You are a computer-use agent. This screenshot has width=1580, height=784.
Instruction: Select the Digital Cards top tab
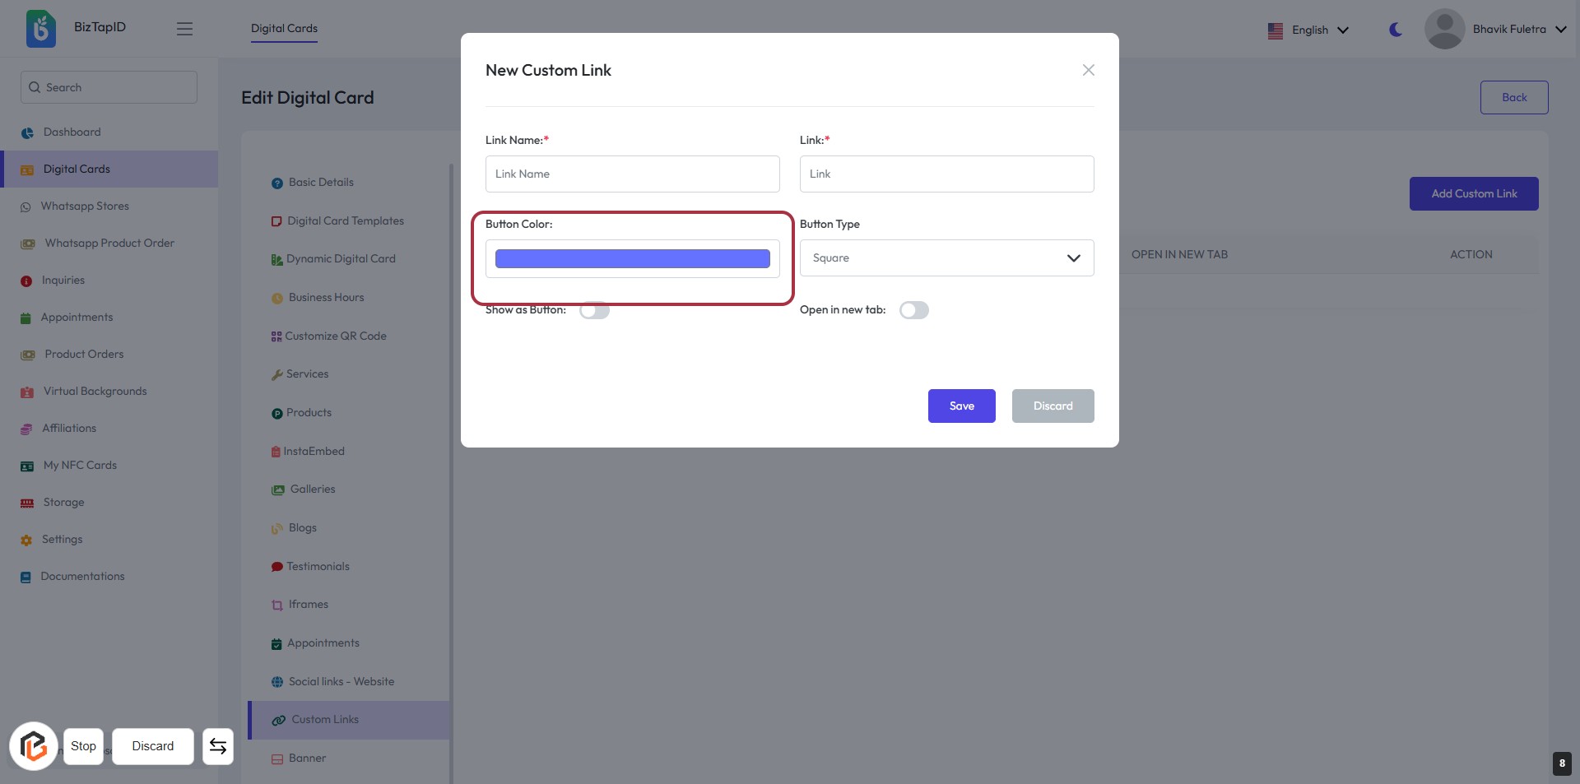point(284,29)
